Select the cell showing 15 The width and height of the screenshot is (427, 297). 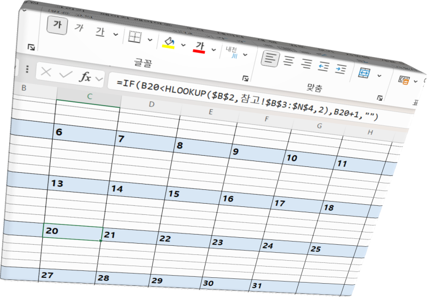coord(193,195)
